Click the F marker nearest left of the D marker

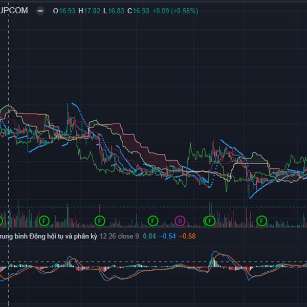[x=152, y=221]
